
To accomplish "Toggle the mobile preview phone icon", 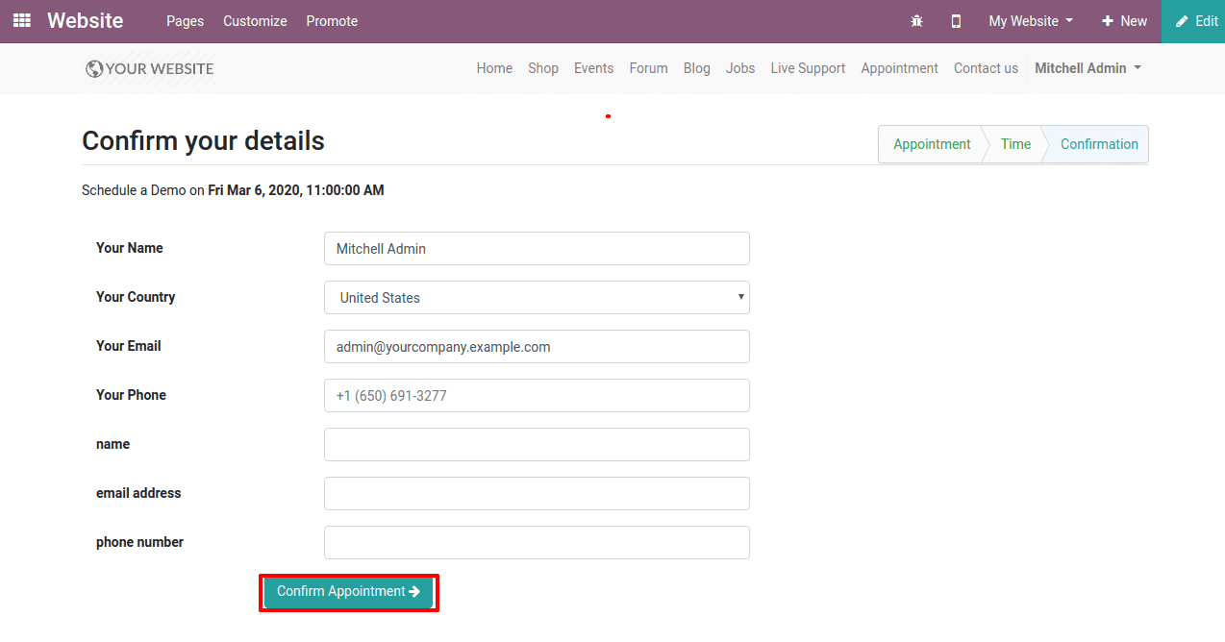I will [956, 21].
